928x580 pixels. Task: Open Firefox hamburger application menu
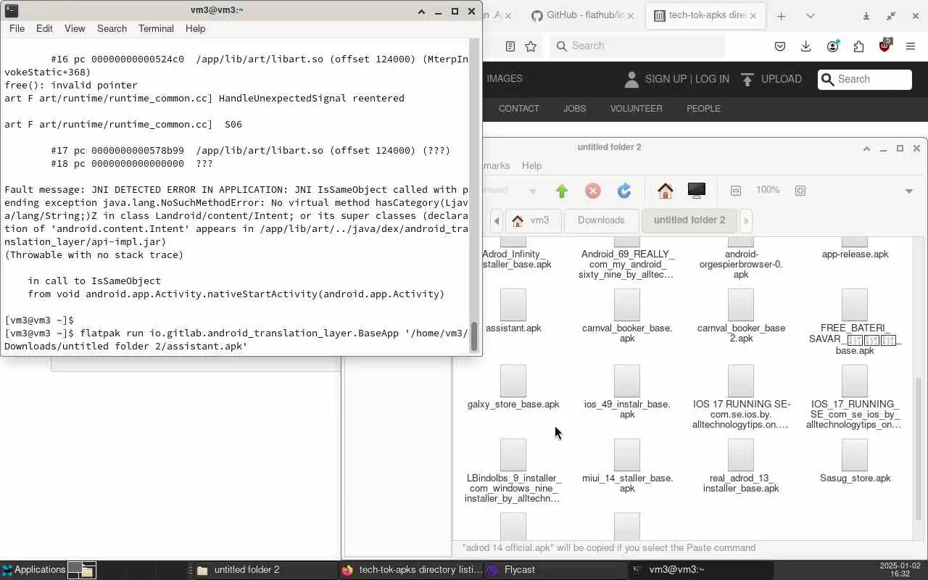click(x=911, y=46)
